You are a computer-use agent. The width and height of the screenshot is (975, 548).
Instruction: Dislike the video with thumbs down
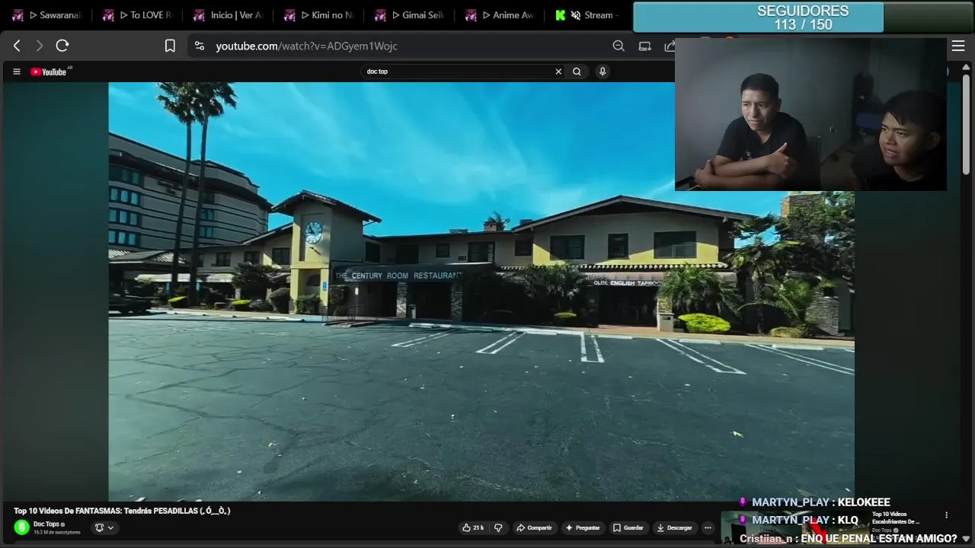498,527
